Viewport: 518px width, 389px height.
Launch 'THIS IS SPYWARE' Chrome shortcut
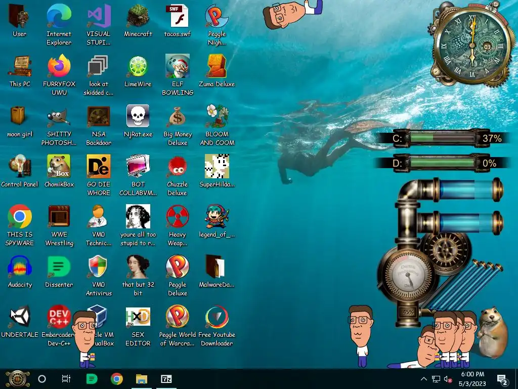(20, 226)
